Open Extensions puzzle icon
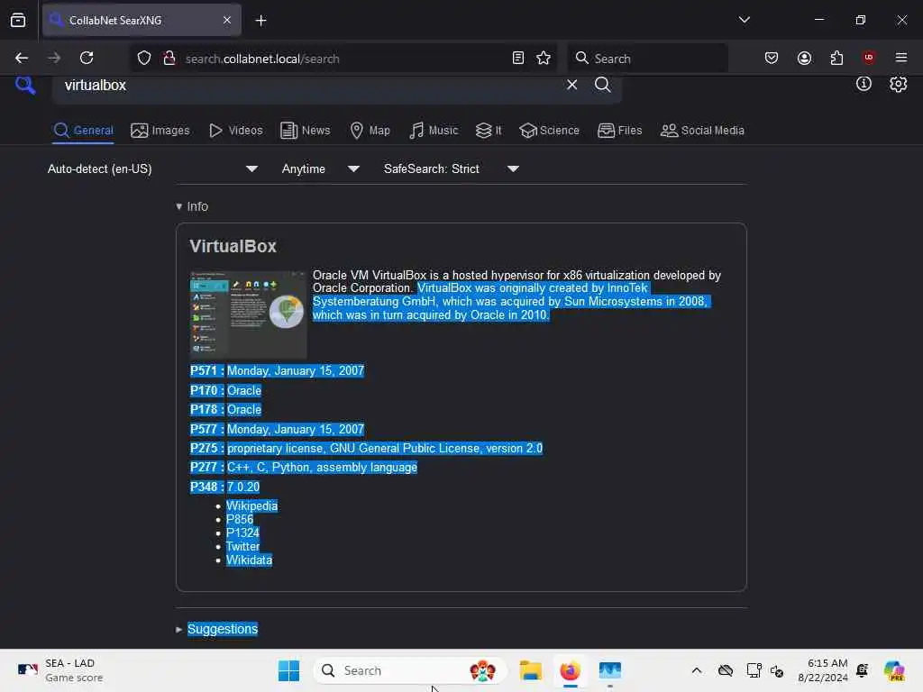This screenshot has height=692, width=923. 836,58
